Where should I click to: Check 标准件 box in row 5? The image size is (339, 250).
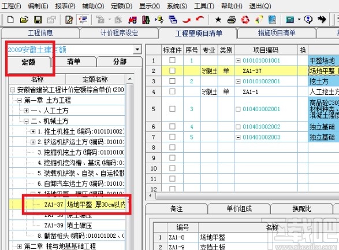point(172,109)
